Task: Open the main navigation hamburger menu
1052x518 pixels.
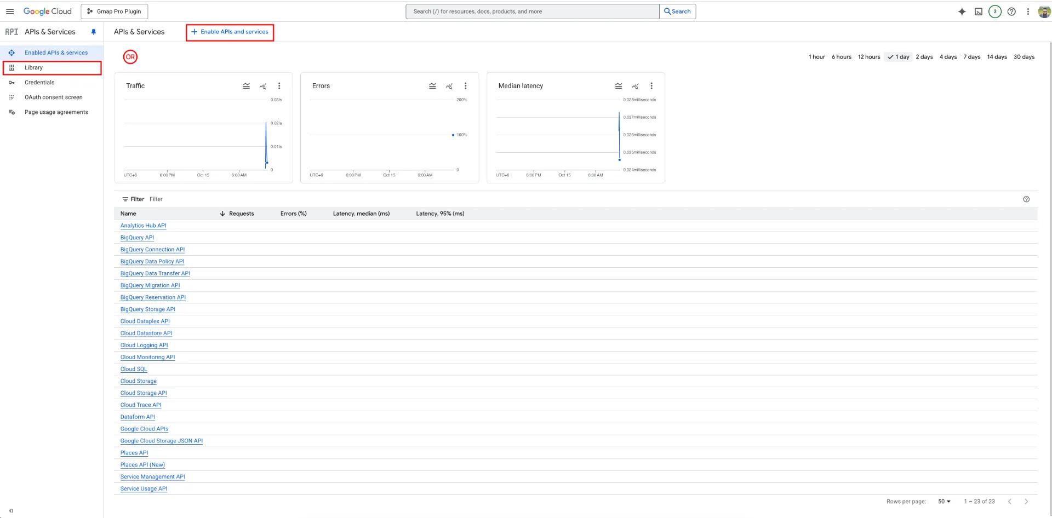Action: pyautogui.click(x=10, y=11)
